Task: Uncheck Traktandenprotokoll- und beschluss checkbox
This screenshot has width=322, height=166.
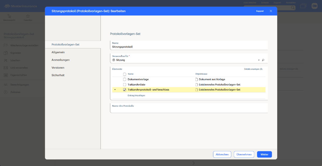Action: point(125,90)
